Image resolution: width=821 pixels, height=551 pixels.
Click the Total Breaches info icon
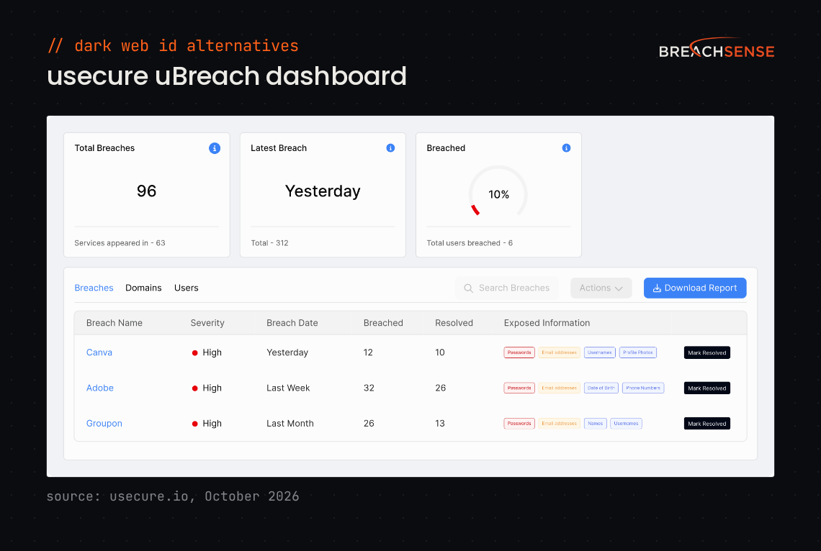215,148
